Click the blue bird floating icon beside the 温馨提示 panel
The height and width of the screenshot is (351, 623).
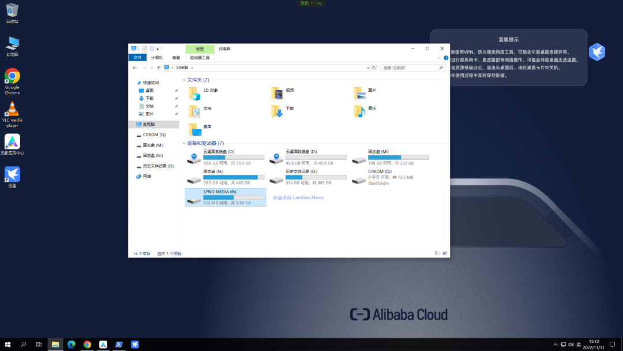597,52
